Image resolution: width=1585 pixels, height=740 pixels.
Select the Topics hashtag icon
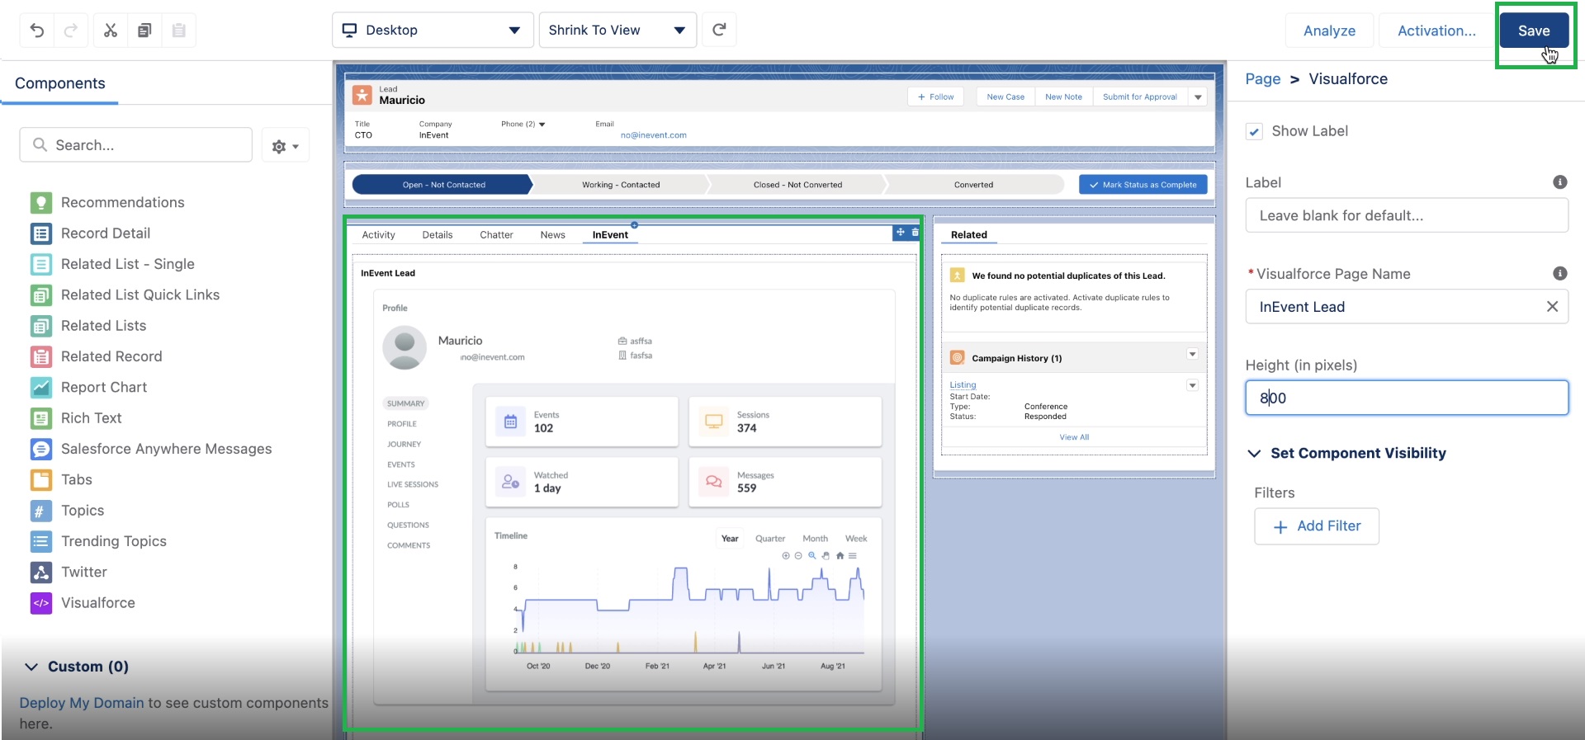(x=41, y=511)
